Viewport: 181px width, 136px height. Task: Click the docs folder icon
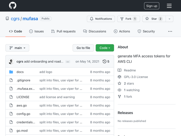point(11,72)
